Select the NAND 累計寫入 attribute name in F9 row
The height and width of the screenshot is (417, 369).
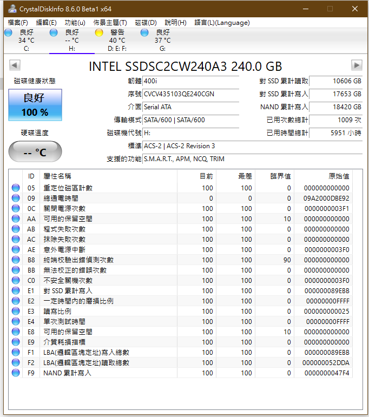67,373
